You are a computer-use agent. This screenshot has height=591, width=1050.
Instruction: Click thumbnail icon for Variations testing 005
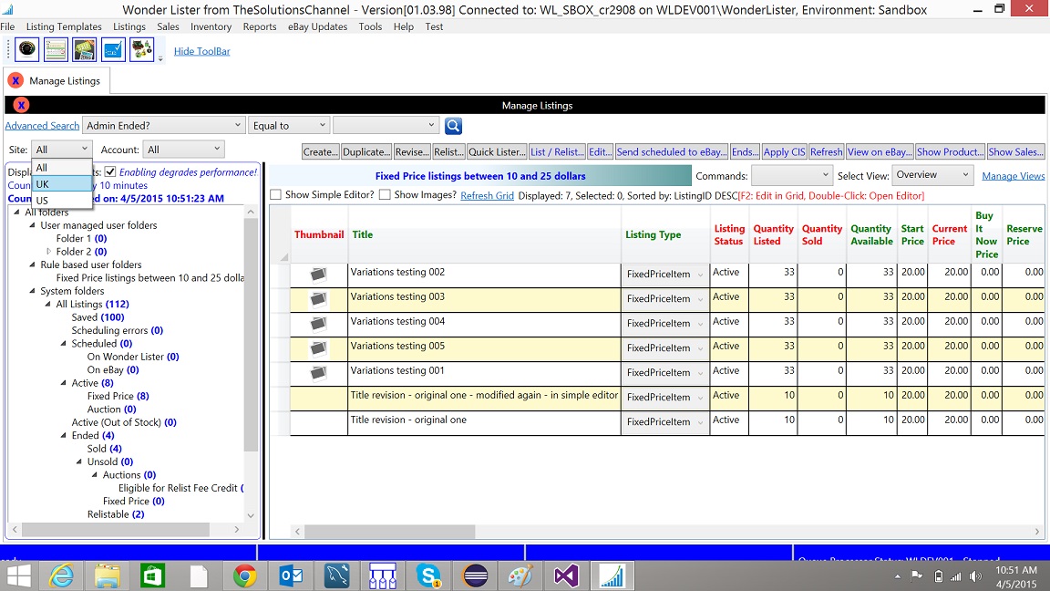pyautogui.click(x=318, y=347)
